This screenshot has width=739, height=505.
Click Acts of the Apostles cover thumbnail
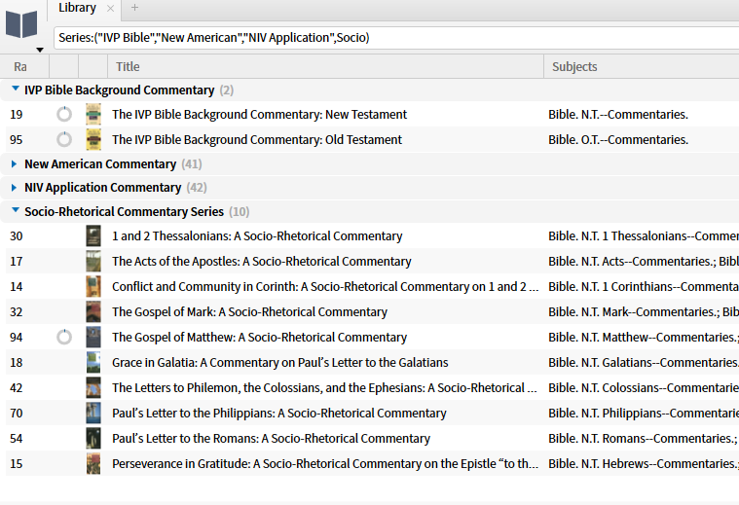pyautogui.click(x=93, y=262)
